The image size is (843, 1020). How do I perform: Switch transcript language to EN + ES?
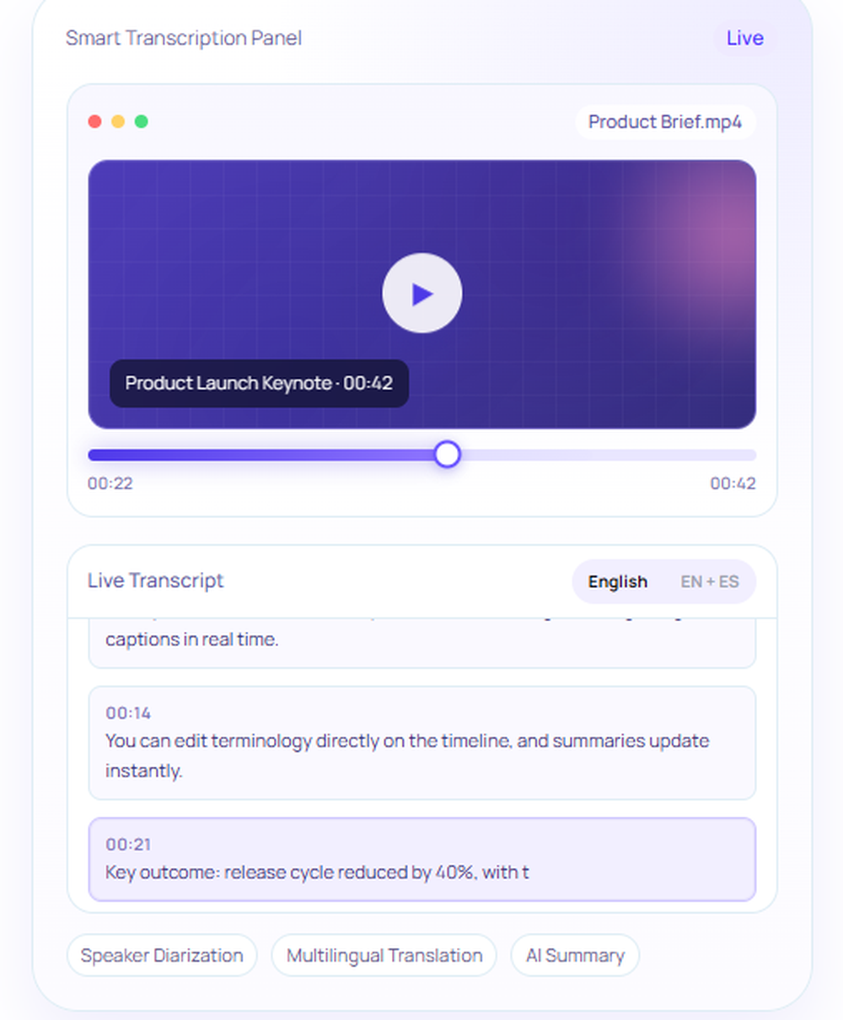pyautogui.click(x=709, y=582)
